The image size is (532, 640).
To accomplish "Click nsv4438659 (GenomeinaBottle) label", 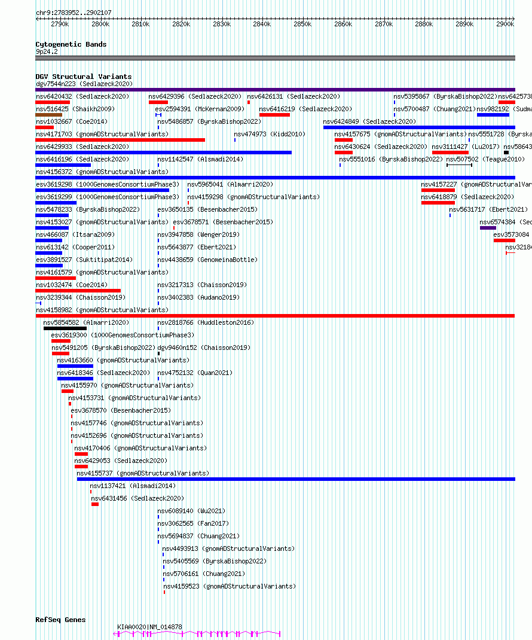I will [207, 260].
